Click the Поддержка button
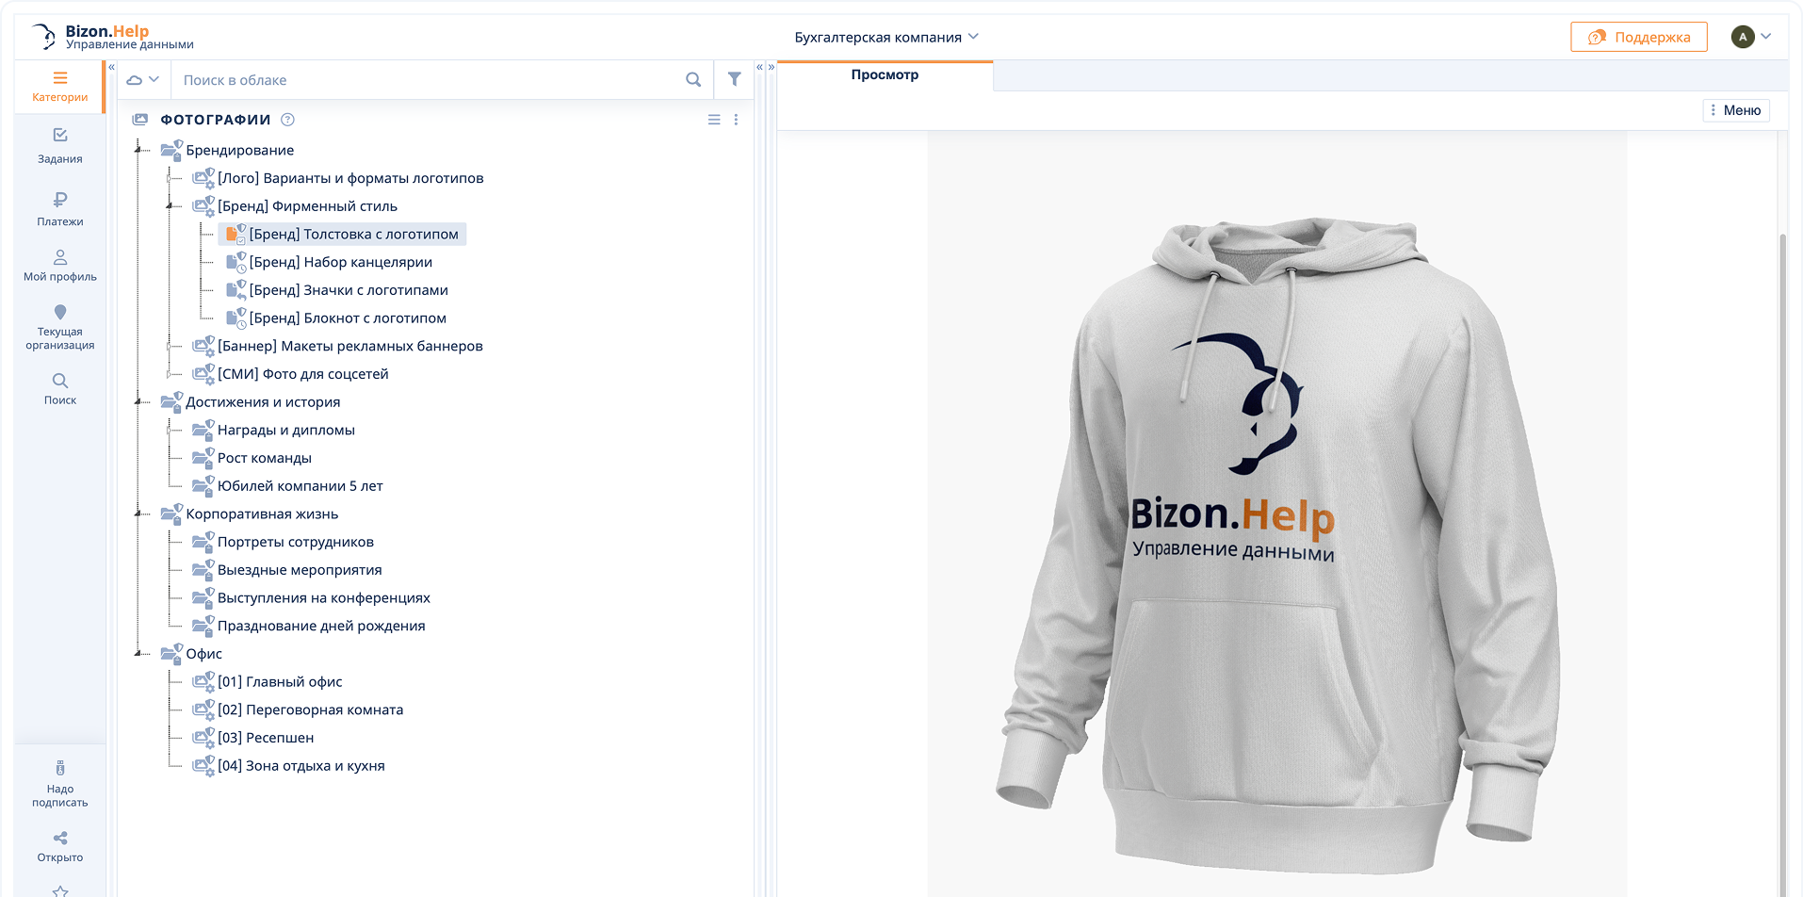This screenshot has width=1803, height=897. 1638,37
